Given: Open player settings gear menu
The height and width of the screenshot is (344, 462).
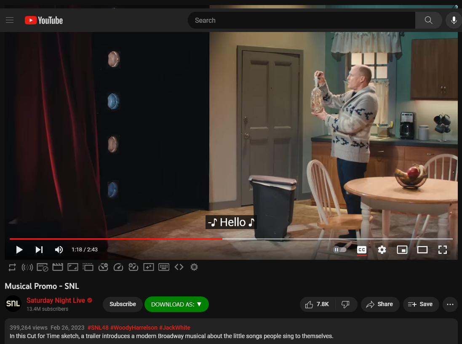Looking at the screenshot, I should tap(382, 250).
